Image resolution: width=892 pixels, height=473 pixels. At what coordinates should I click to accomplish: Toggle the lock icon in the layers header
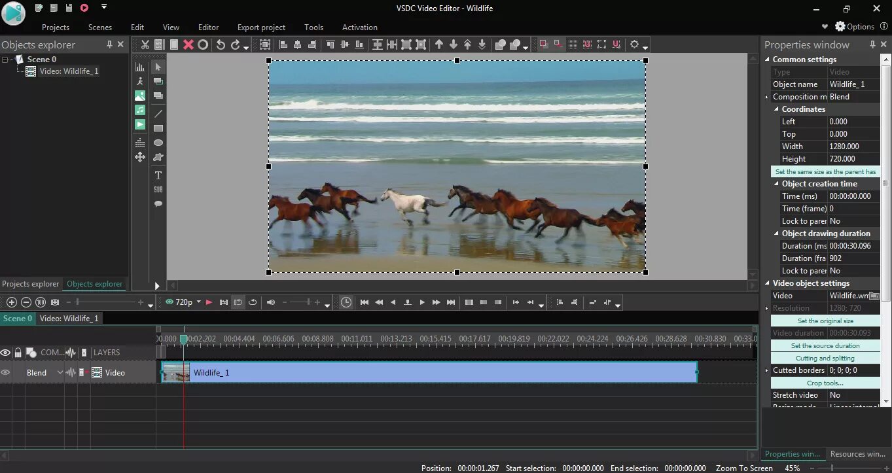[18, 353]
